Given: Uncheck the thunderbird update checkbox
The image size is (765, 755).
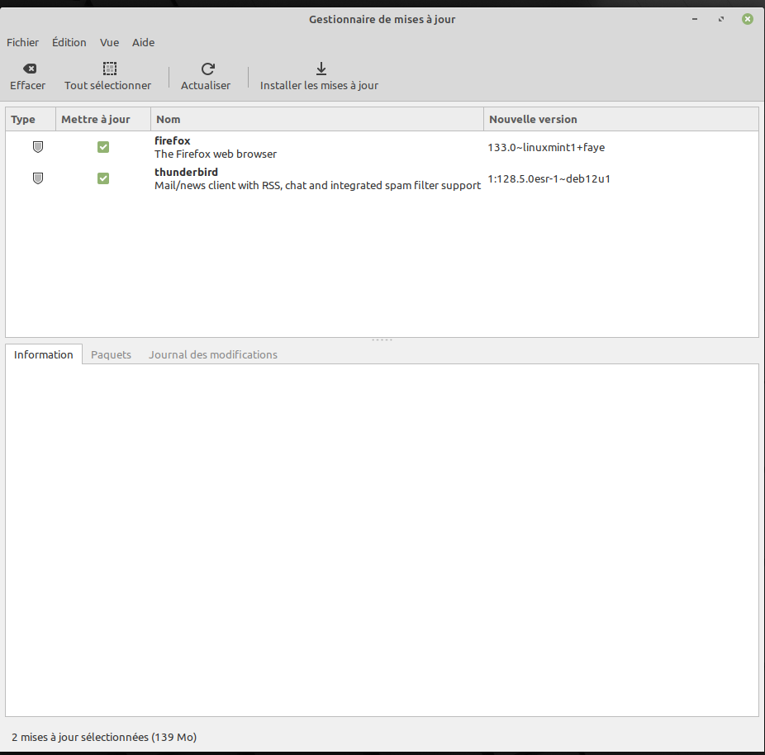Looking at the screenshot, I should click(x=103, y=178).
